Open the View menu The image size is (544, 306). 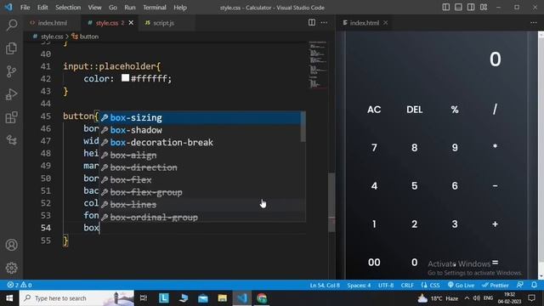click(94, 8)
